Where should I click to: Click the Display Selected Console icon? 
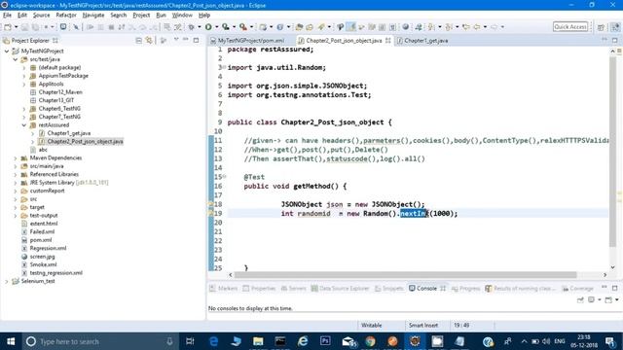tap(591, 300)
